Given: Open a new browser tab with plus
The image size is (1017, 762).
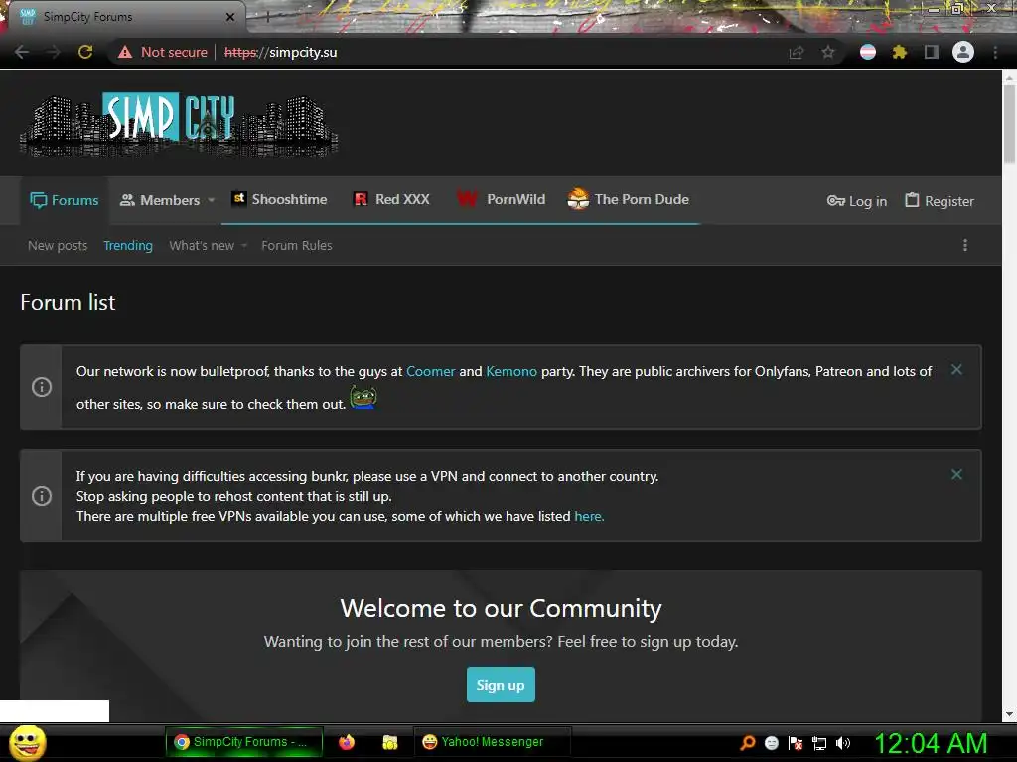Looking at the screenshot, I should (x=267, y=18).
